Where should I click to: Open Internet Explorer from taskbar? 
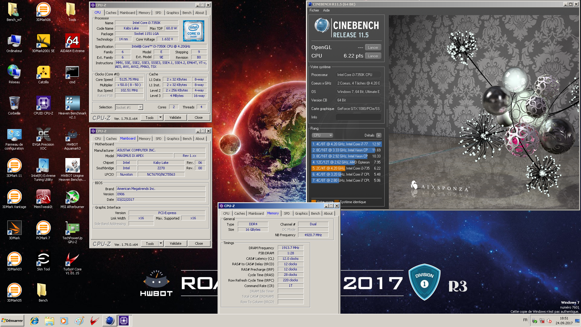(x=34, y=321)
